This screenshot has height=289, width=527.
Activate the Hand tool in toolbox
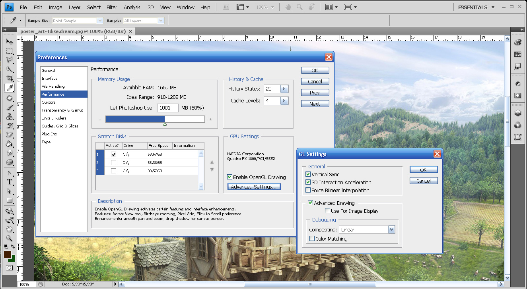tap(10, 229)
